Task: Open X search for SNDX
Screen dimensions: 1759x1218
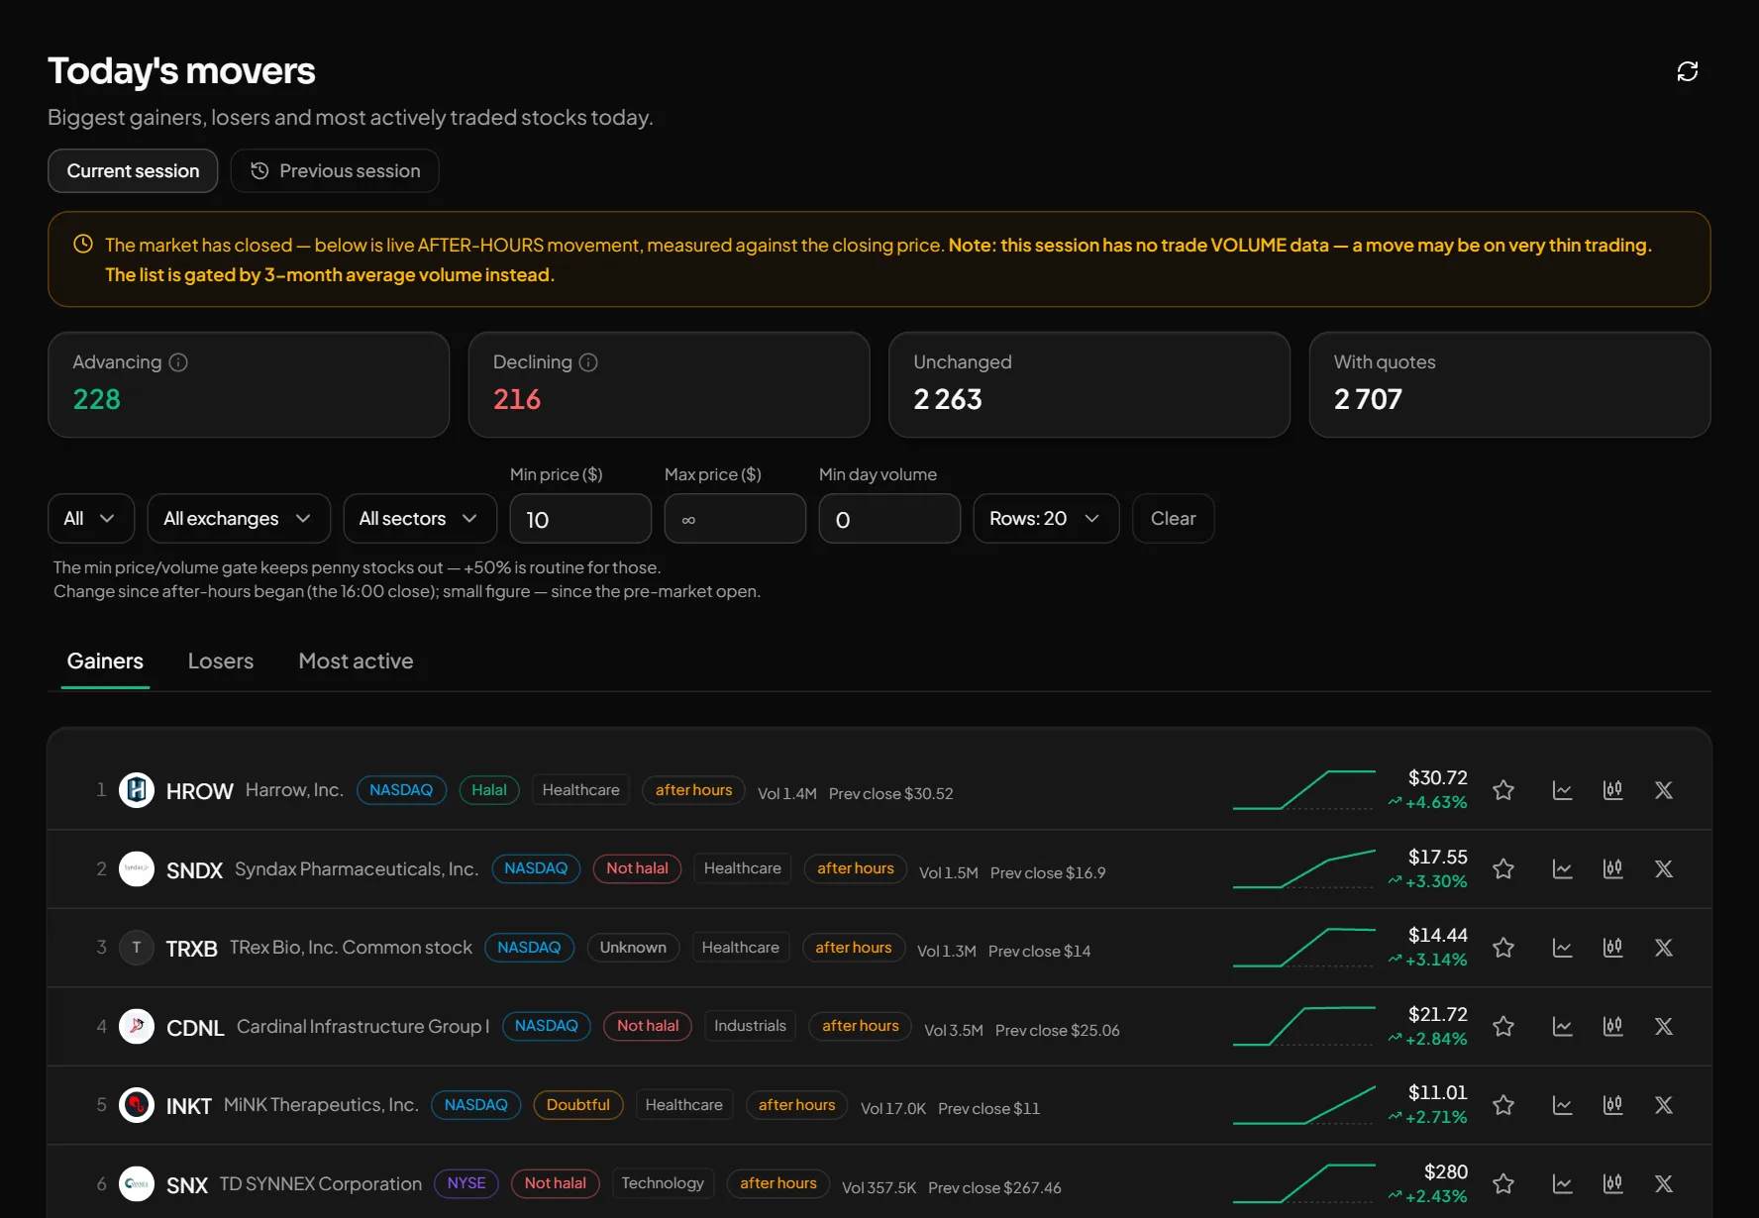Action: pyautogui.click(x=1664, y=868)
